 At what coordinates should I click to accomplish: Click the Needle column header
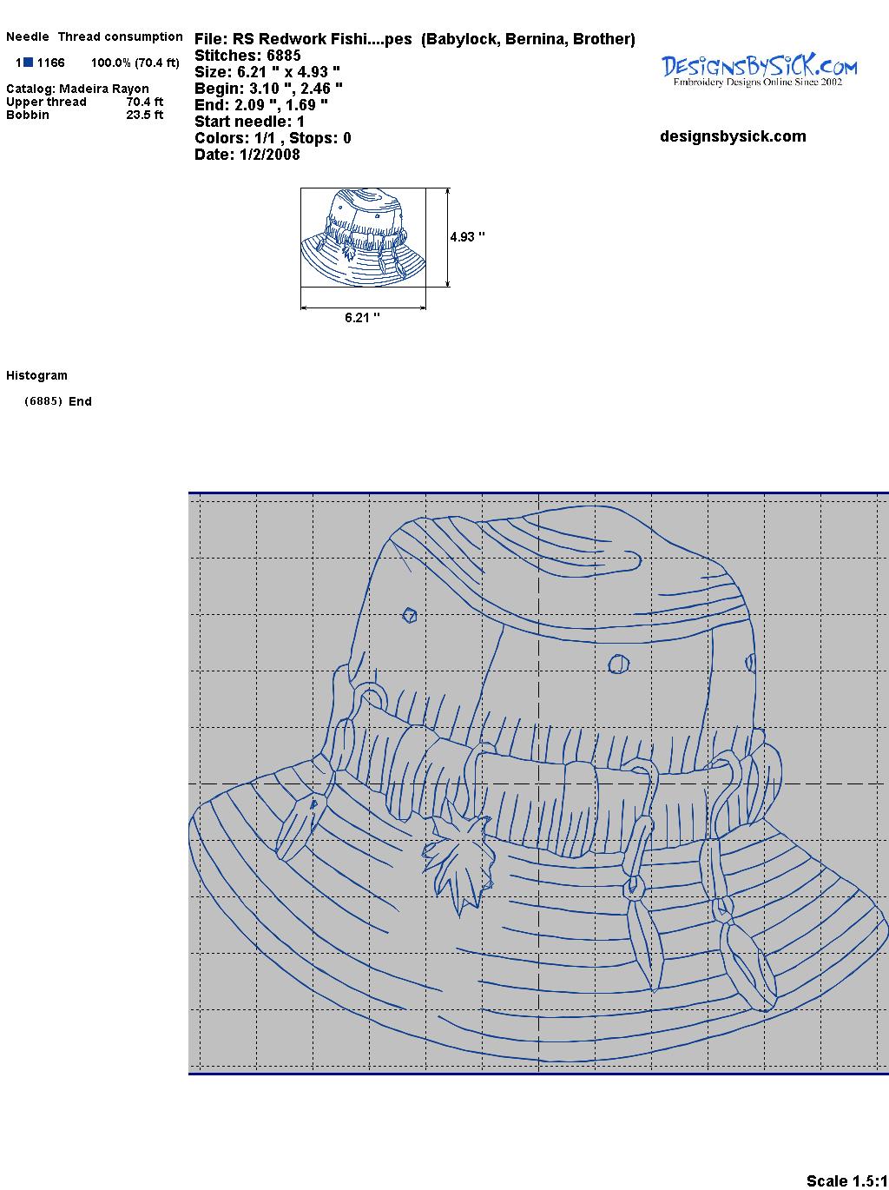pyautogui.click(x=28, y=36)
